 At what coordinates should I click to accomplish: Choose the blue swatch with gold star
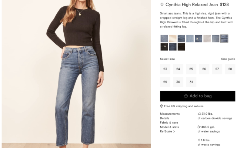click(x=198, y=38)
